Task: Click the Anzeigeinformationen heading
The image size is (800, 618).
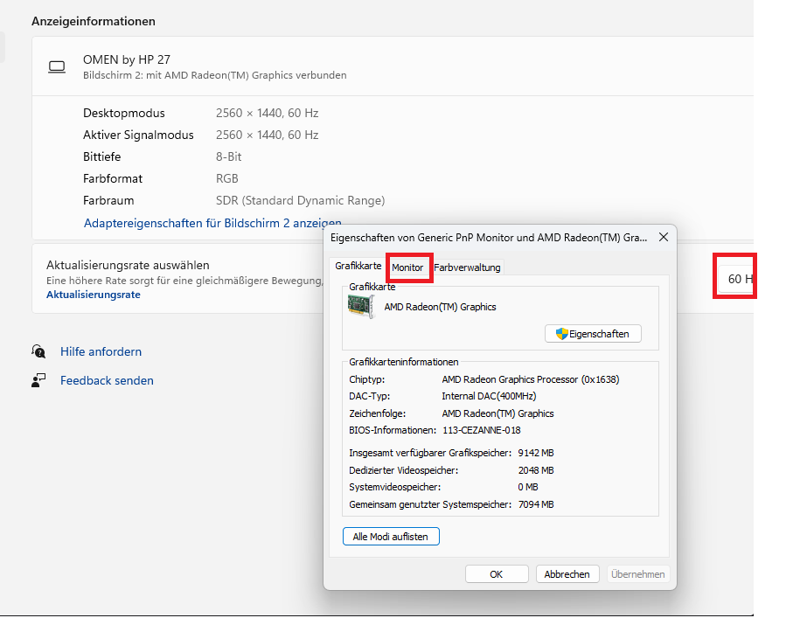Action: pyautogui.click(x=94, y=21)
